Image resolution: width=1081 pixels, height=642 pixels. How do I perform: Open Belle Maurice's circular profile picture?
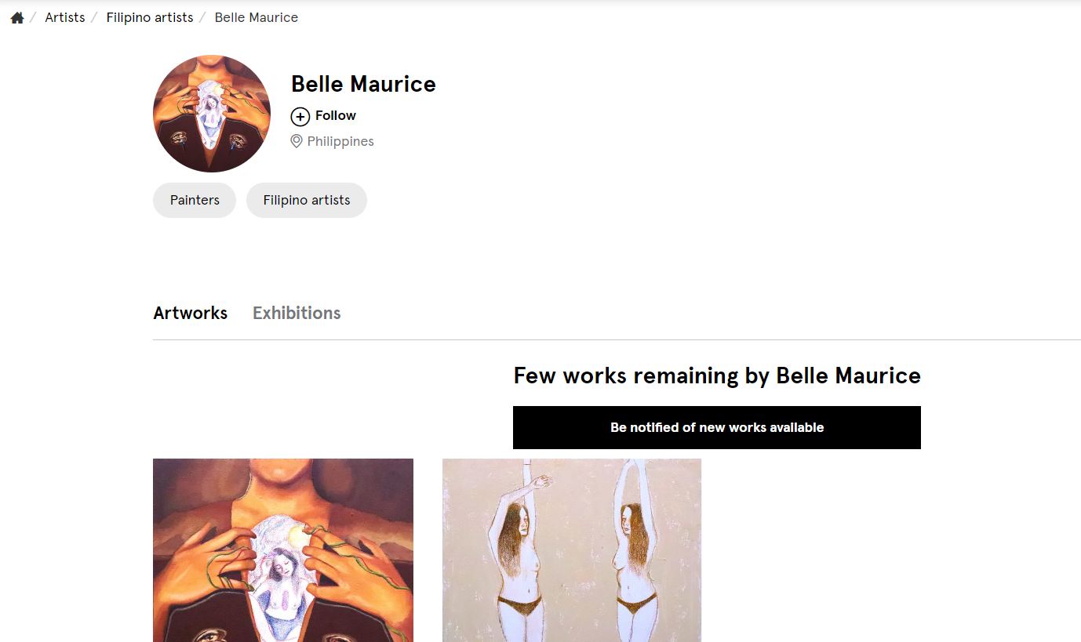[x=211, y=114]
